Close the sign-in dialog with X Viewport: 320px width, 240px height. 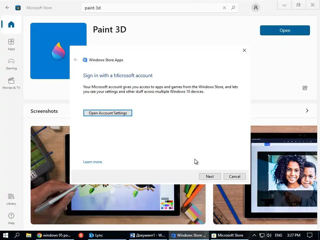pyautogui.click(x=244, y=50)
